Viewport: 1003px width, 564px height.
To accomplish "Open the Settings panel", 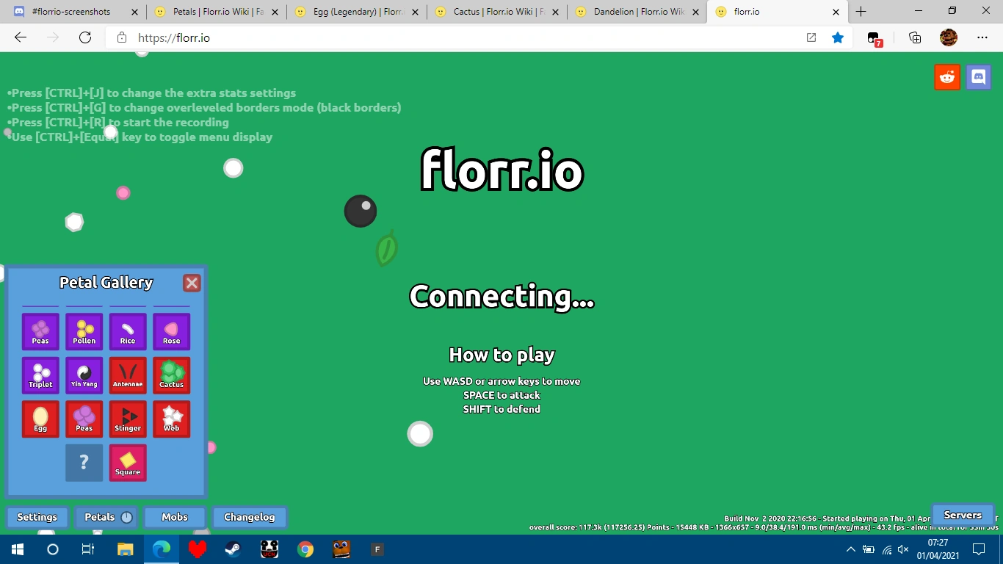I will [x=37, y=517].
